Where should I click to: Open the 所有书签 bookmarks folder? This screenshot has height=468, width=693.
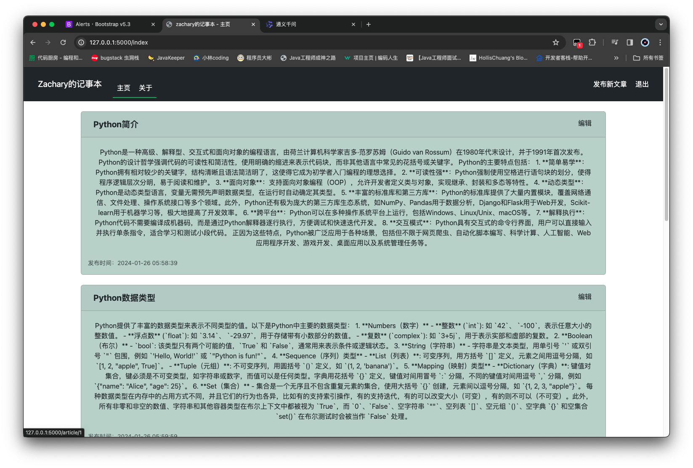pyautogui.click(x=648, y=58)
